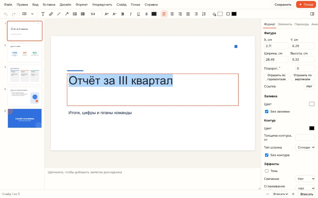Justify the text
318x198 pixels.
point(188,14)
